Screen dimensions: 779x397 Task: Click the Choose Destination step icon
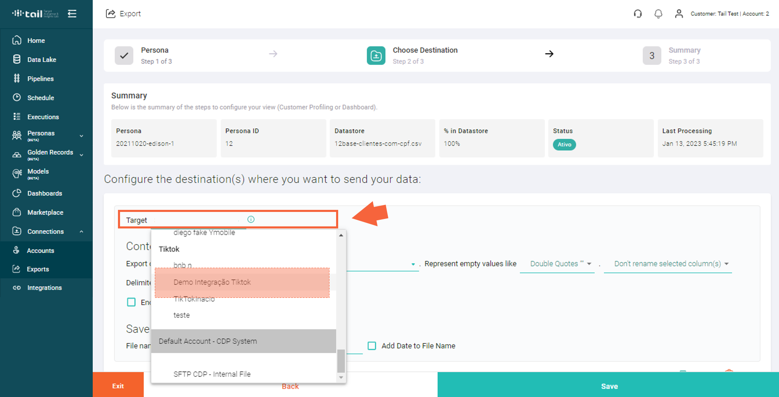376,55
